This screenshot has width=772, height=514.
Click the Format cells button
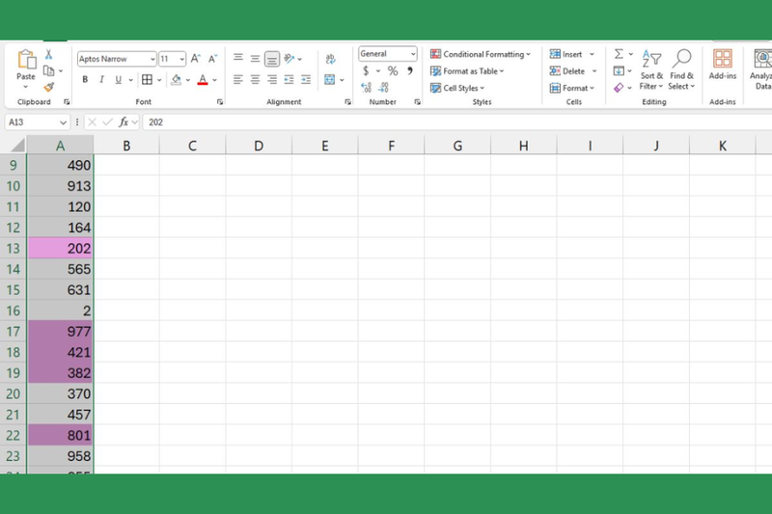pos(572,88)
